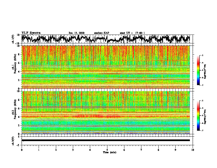
Task: Click the "-3" label on upper color bar
Action: (202, 55)
